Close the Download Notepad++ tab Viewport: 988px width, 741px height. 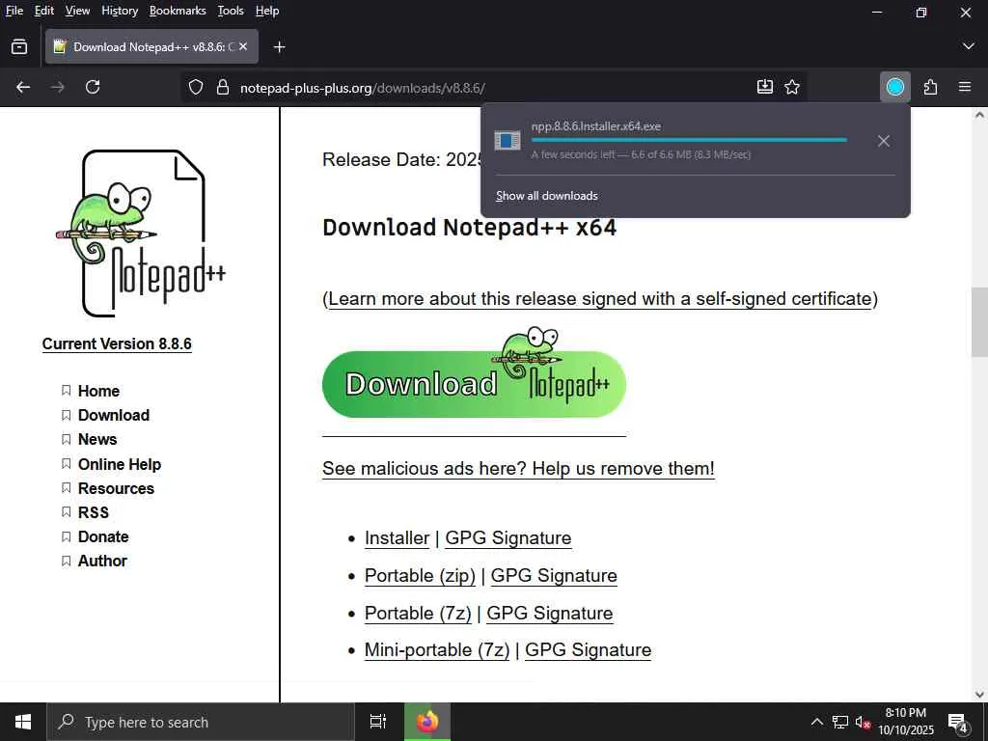pyautogui.click(x=243, y=46)
